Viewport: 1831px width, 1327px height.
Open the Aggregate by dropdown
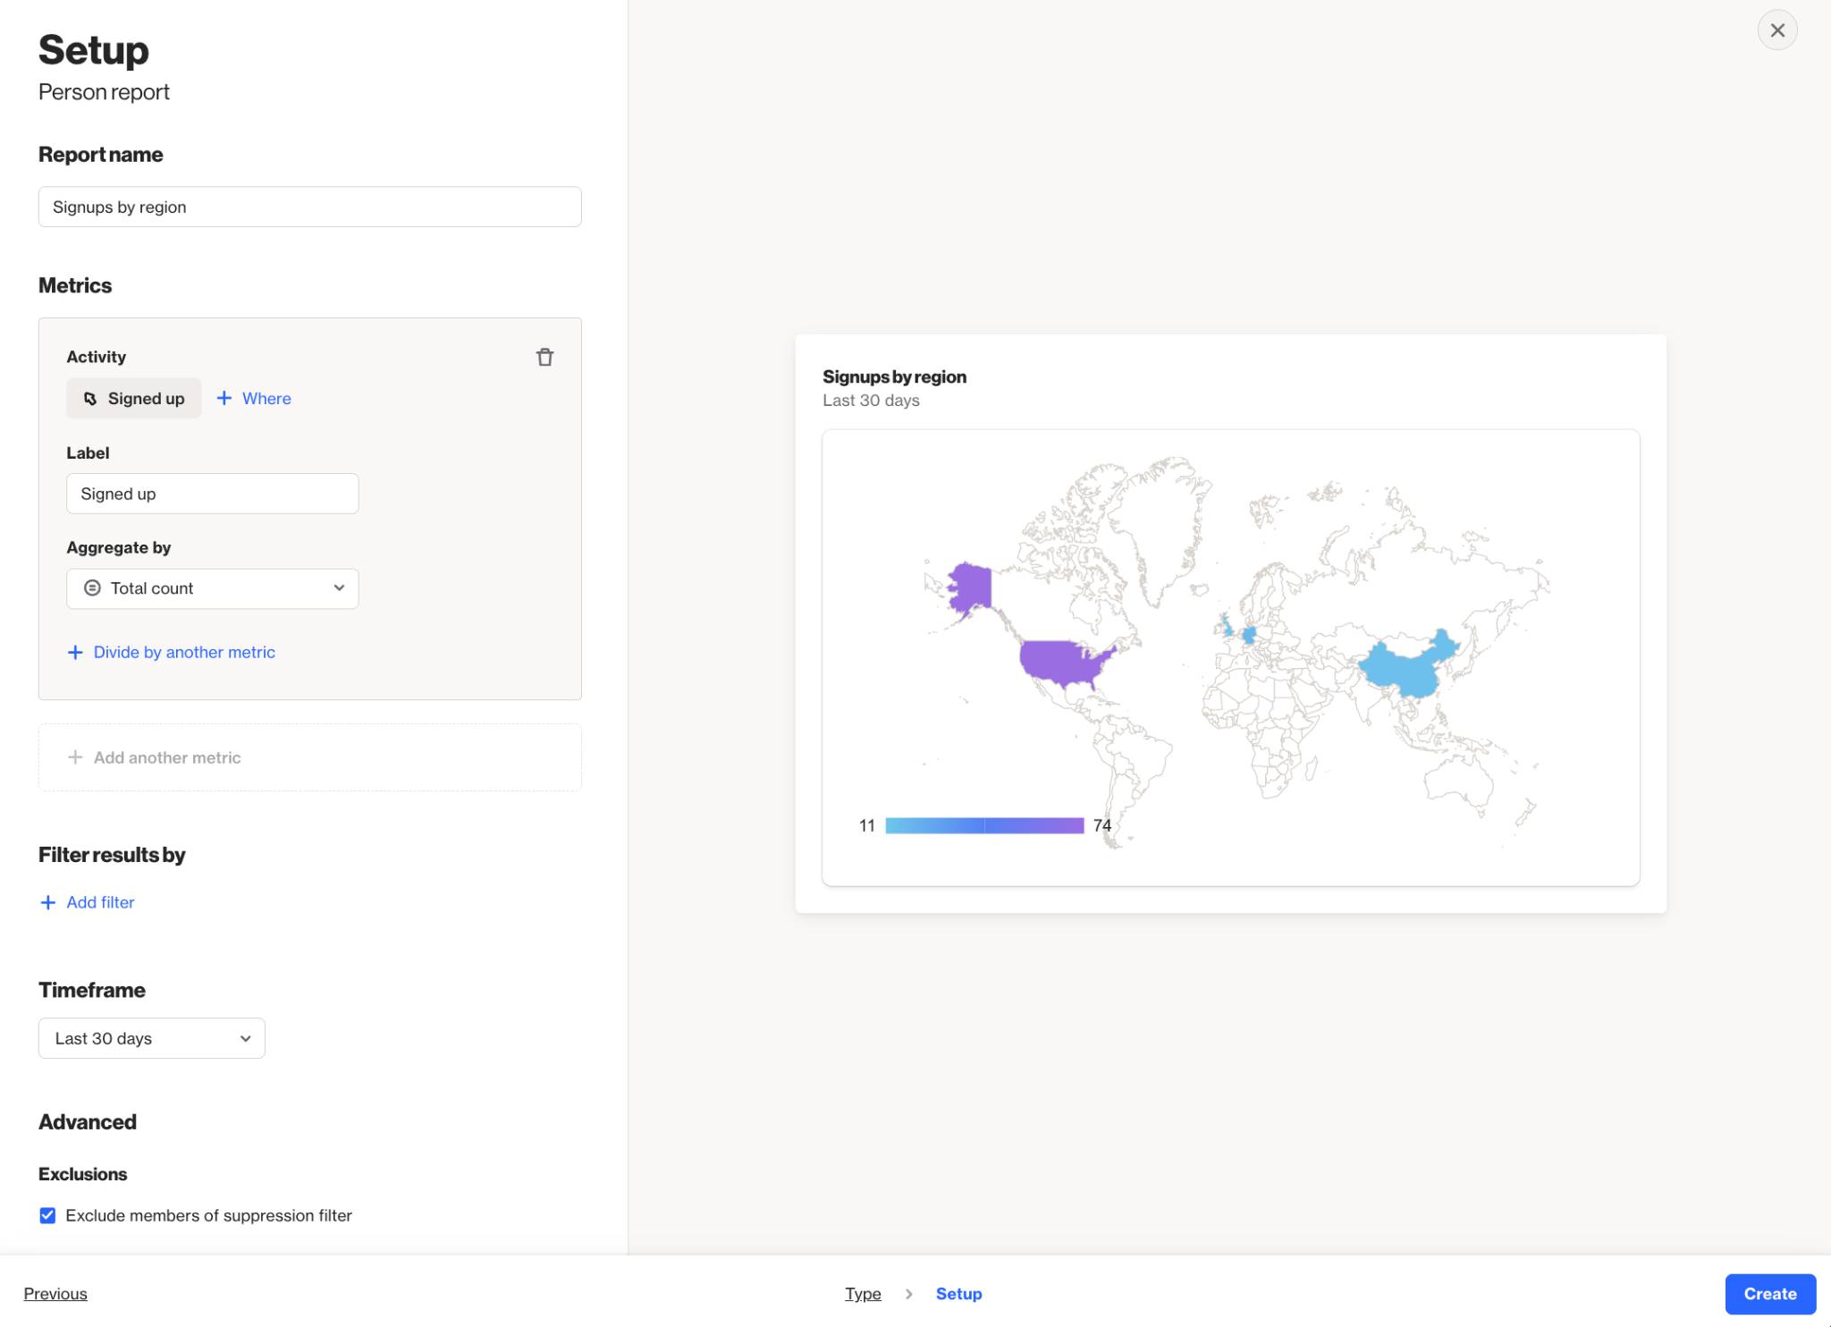click(212, 588)
